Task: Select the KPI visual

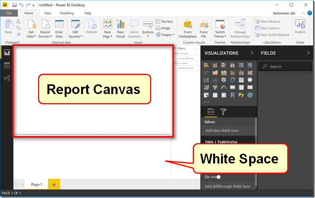Action: (x=250, y=87)
